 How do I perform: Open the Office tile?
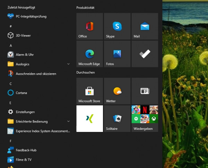(x=90, y=26)
